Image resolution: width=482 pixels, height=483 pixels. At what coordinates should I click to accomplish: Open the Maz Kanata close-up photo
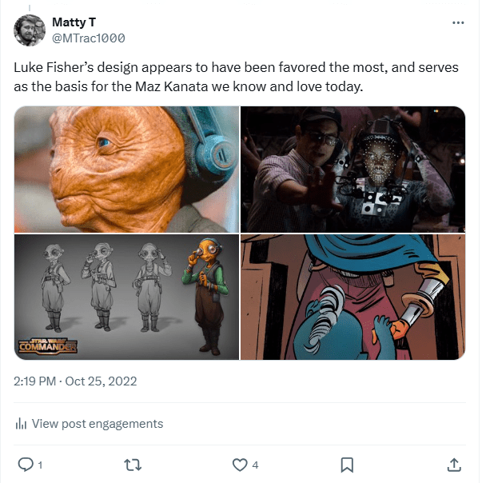(126, 170)
